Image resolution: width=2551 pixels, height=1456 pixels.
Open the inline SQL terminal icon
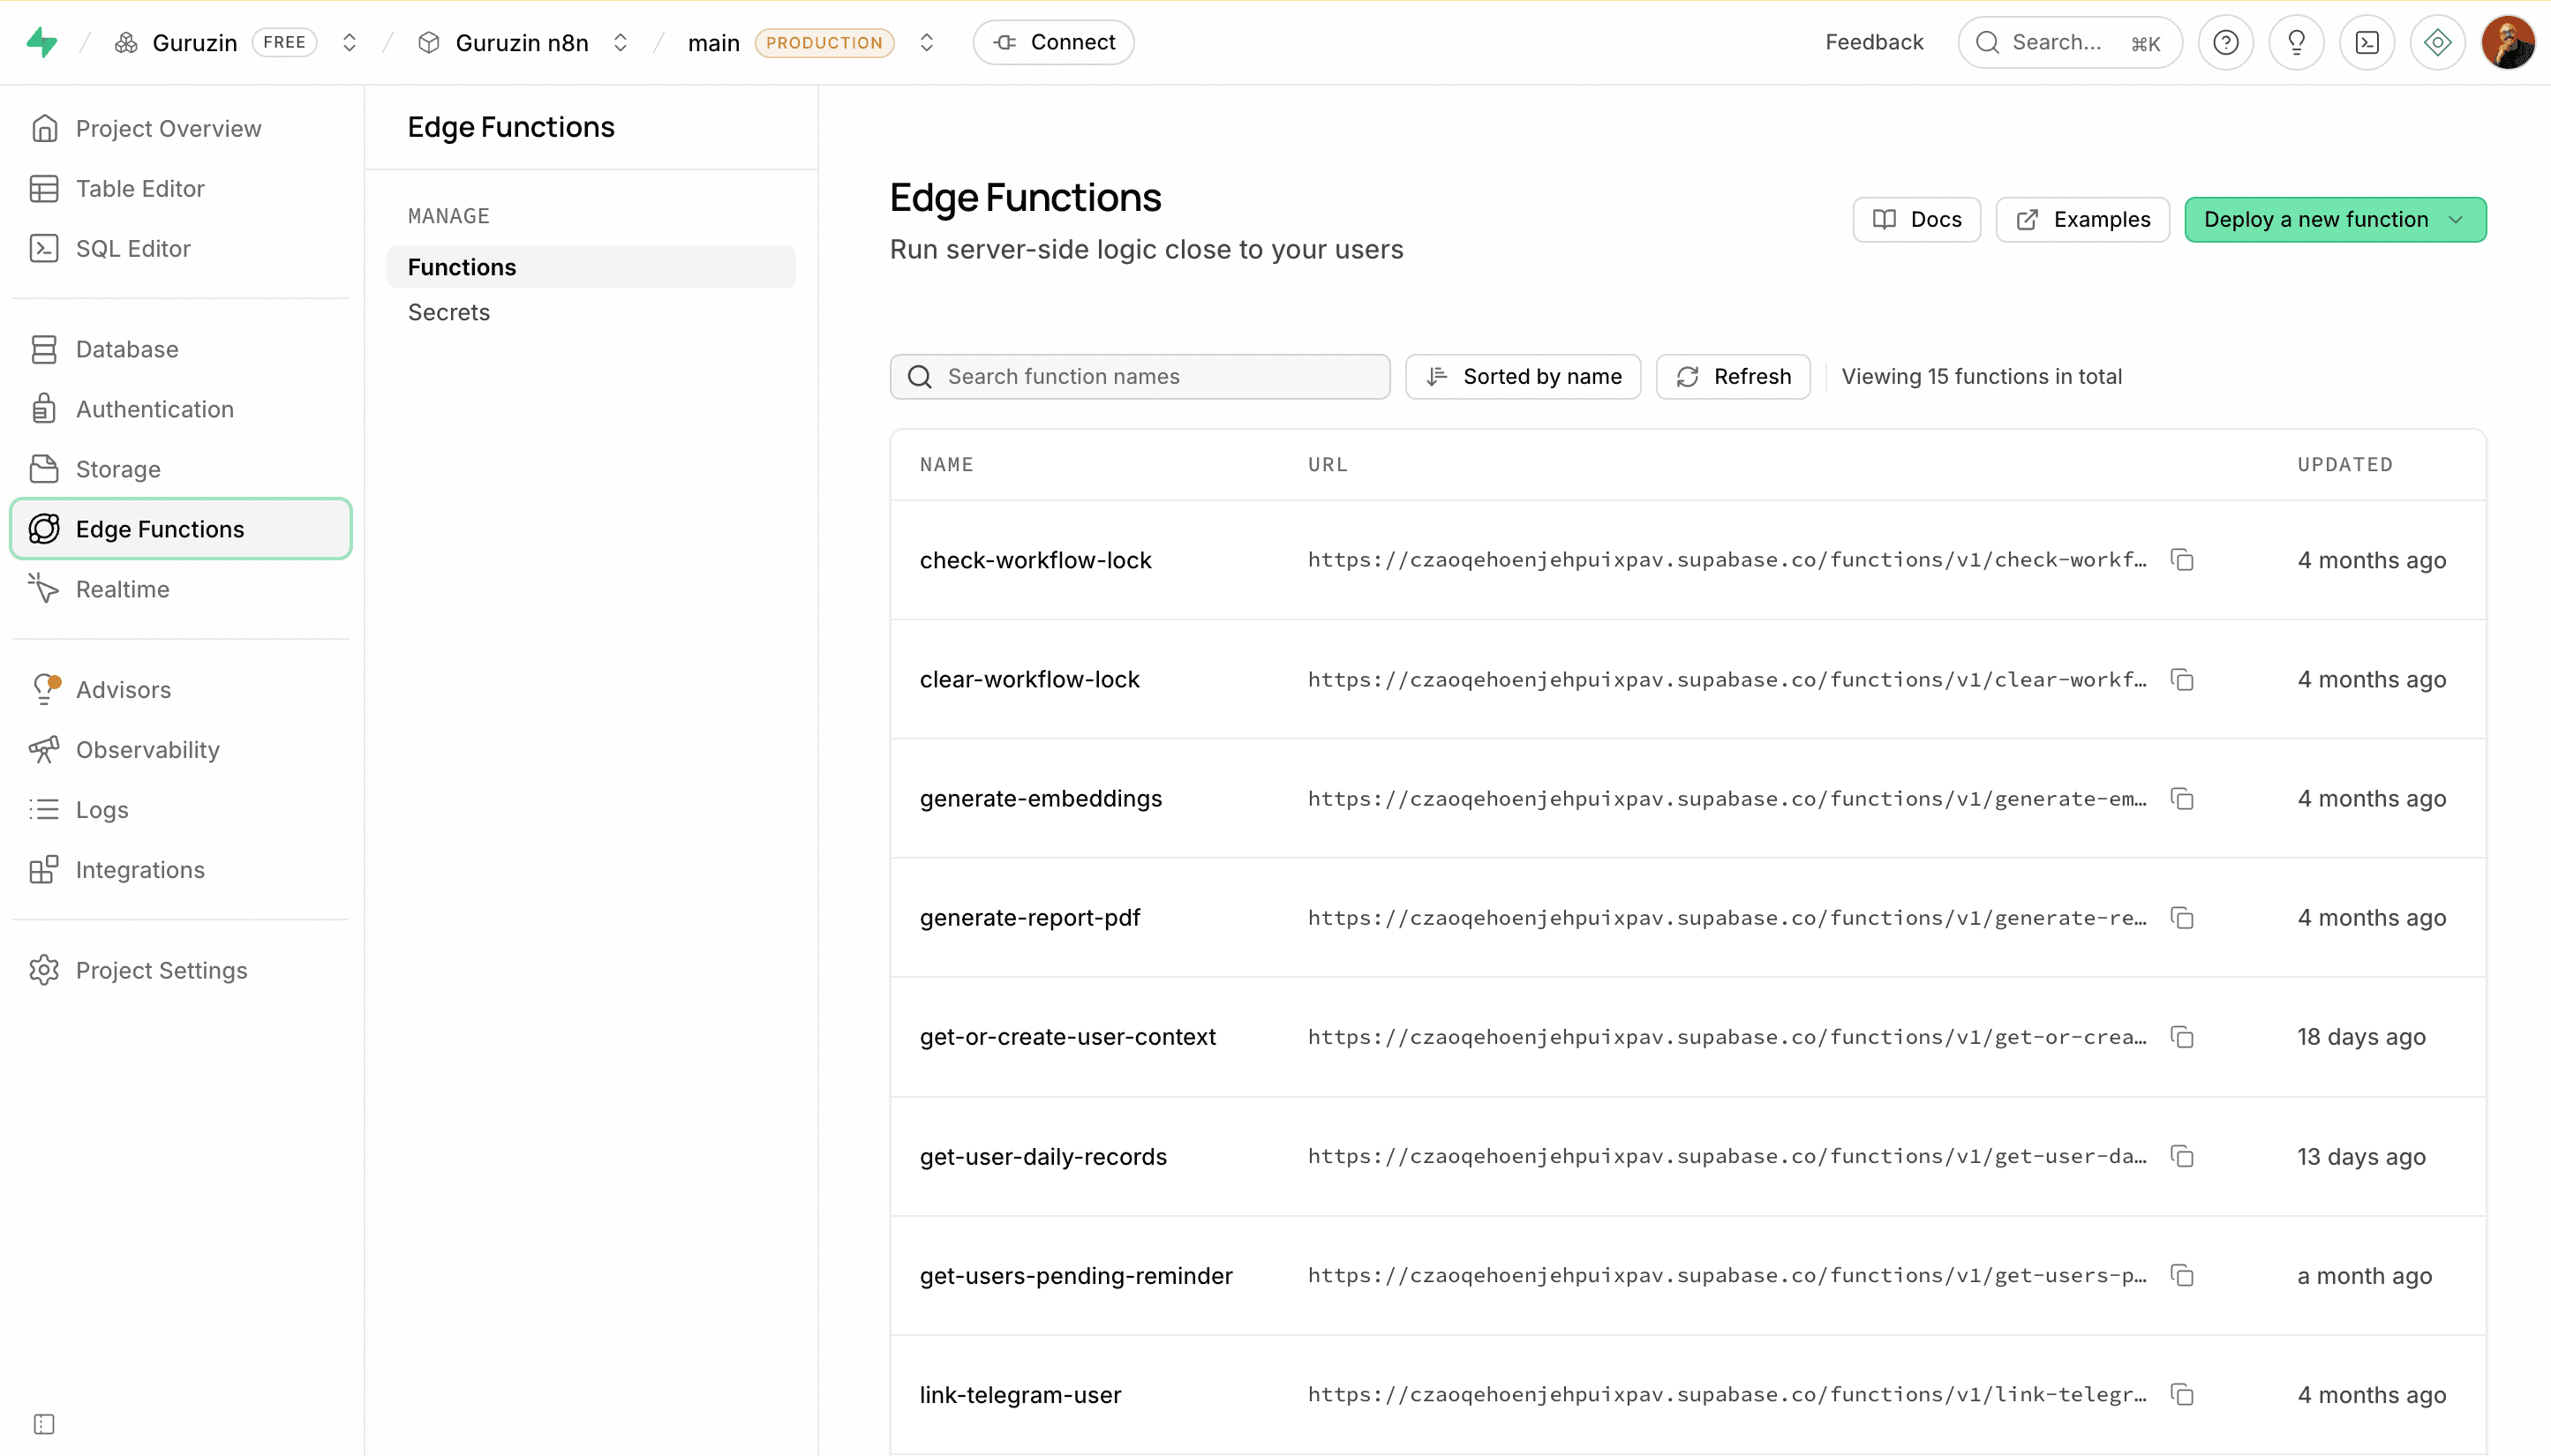(2367, 42)
